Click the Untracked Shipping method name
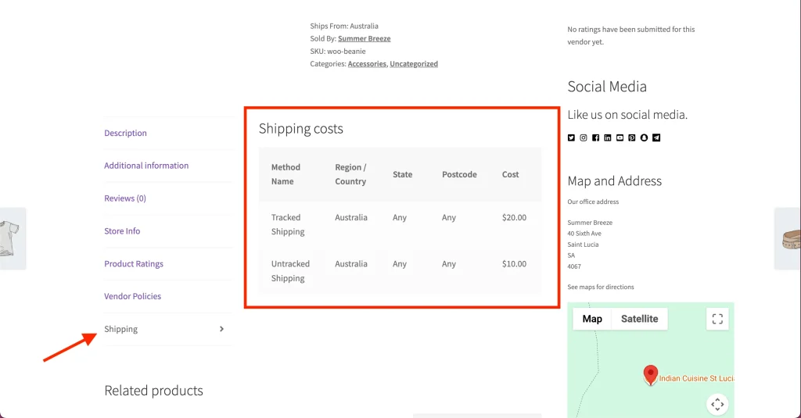The width and height of the screenshot is (801, 418). pyautogui.click(x=290, y=271)
